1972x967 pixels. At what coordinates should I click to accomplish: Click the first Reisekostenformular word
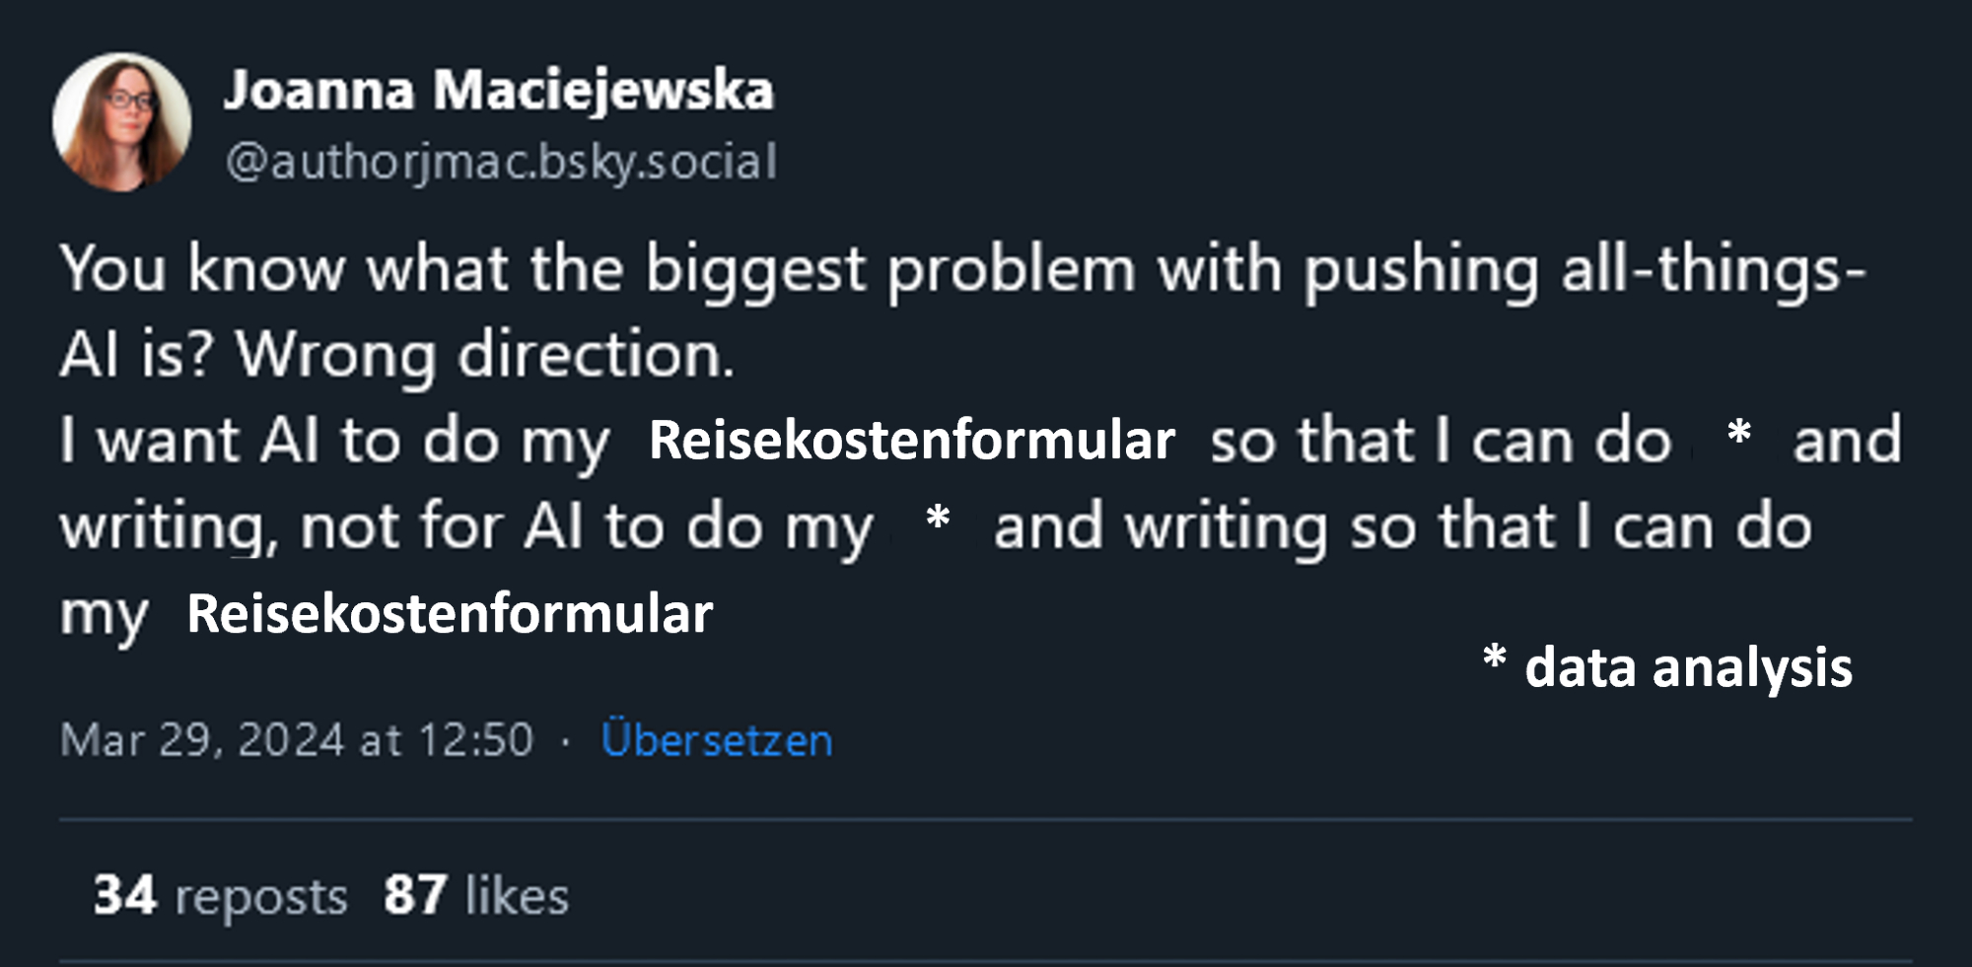point(911,440)
